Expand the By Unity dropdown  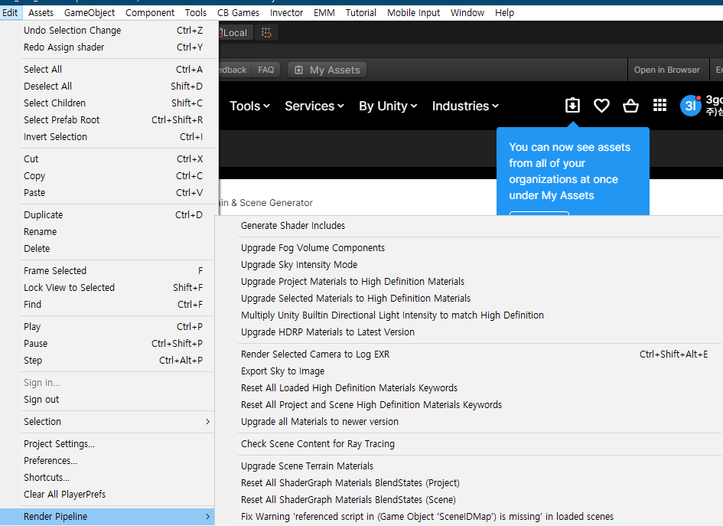pyautogui.click(x=388, y=106)
